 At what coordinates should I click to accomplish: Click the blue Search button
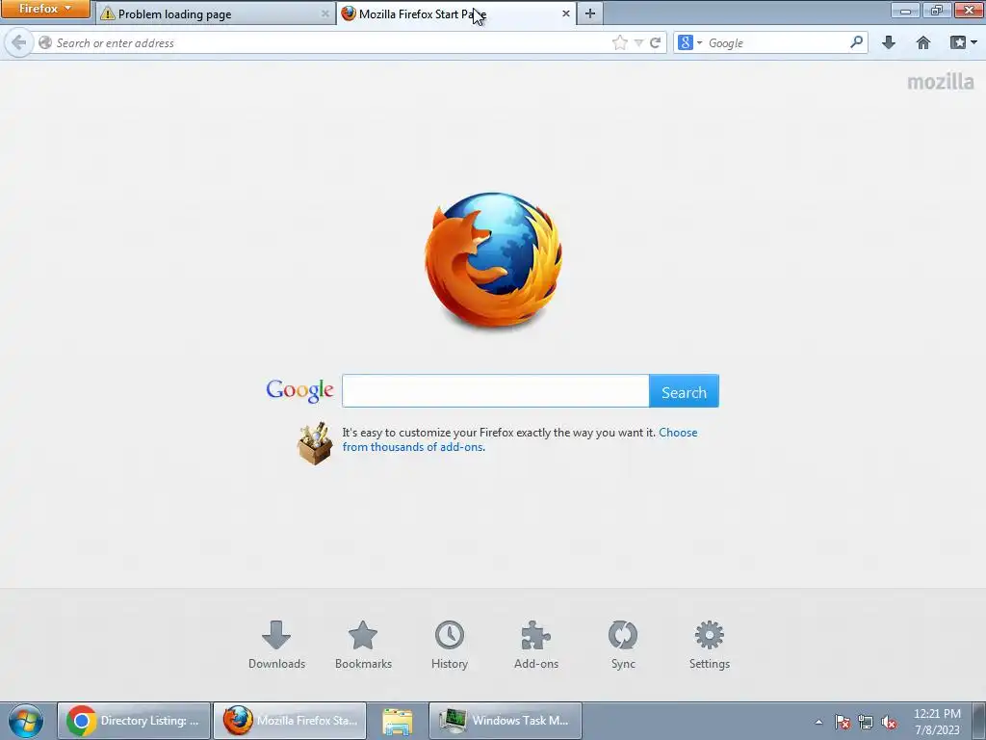(684, 391)
